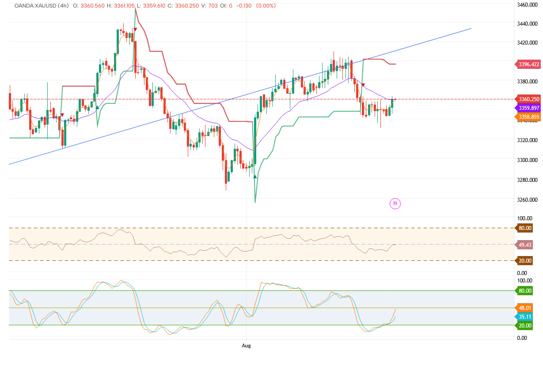This screenshot has width=543, height=365.
Task: Click the cyan 35.11 Stochastic slow line label
Action: pos(524,316)
